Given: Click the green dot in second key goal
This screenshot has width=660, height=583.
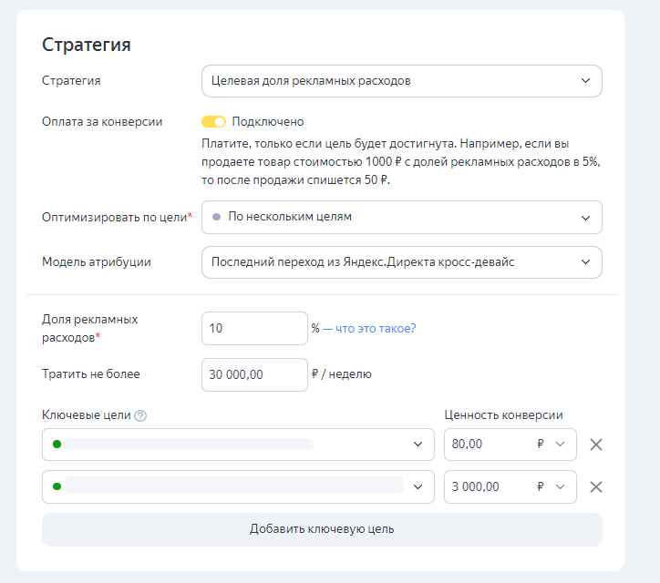Looking at the screenshot, I should coord(57,486).
